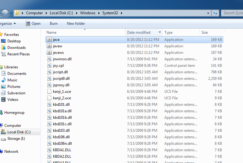The height and width of the screenshot is (163, 243).
Task: Open the Organize menu dropdown
Action: pos(8,24)
